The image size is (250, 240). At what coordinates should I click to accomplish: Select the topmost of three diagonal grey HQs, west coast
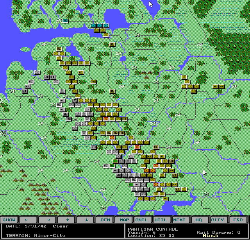click(x=31, y=82)
